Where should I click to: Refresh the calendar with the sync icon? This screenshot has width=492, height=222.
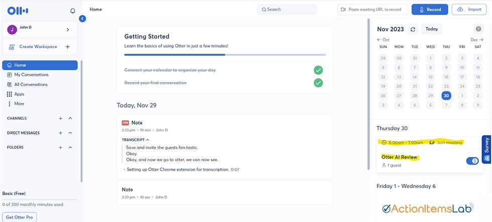(413, 29)
